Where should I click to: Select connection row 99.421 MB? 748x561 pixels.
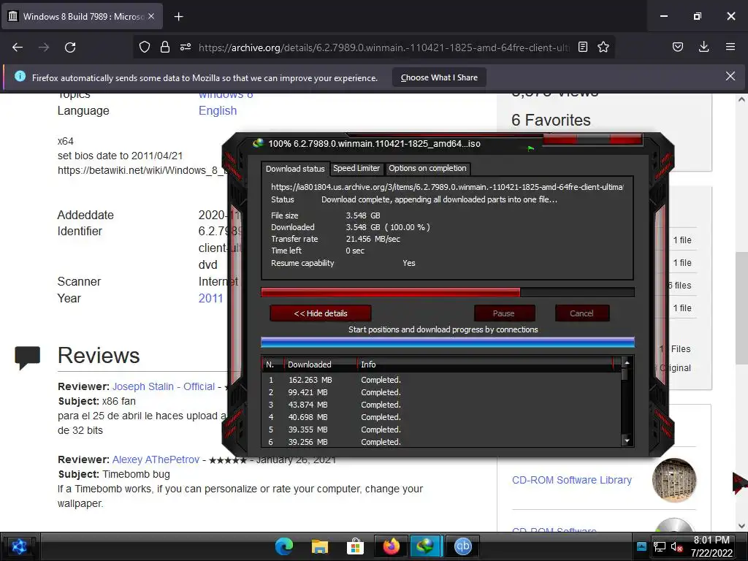pos(441,392)
